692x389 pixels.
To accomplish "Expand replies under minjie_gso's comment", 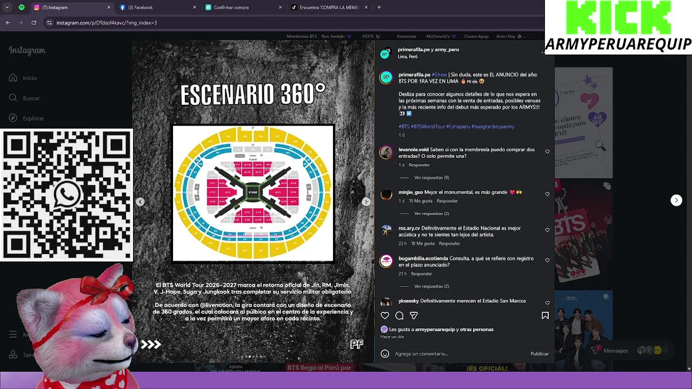I will [431, 213].
